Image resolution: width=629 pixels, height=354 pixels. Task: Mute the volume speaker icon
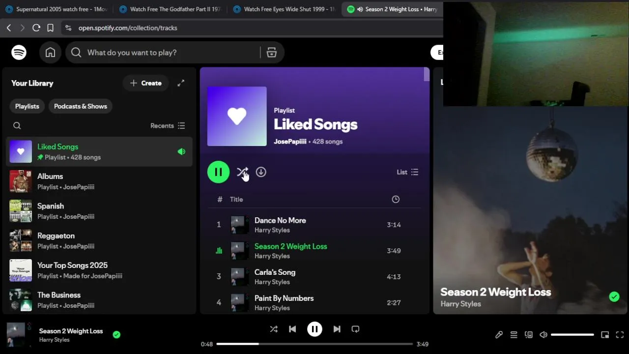click(x=543, y=335)
